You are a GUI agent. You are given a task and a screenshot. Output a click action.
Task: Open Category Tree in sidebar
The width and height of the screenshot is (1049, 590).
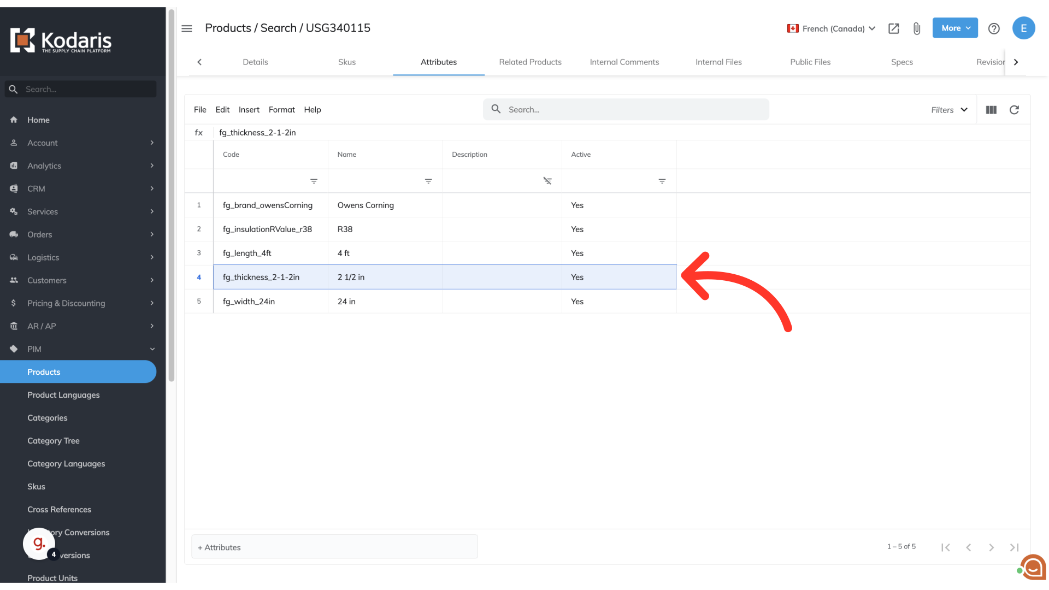(x=54, y=441)
